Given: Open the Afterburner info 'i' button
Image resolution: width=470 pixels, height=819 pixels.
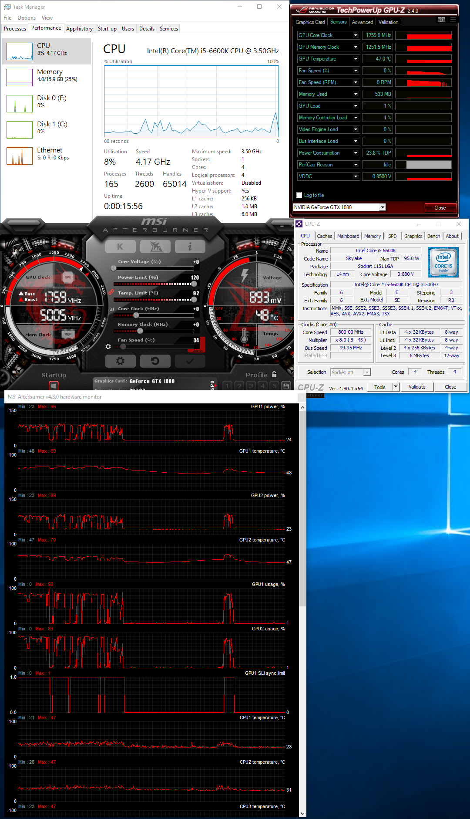Looking at the screenshot, I should click(190, 247).
